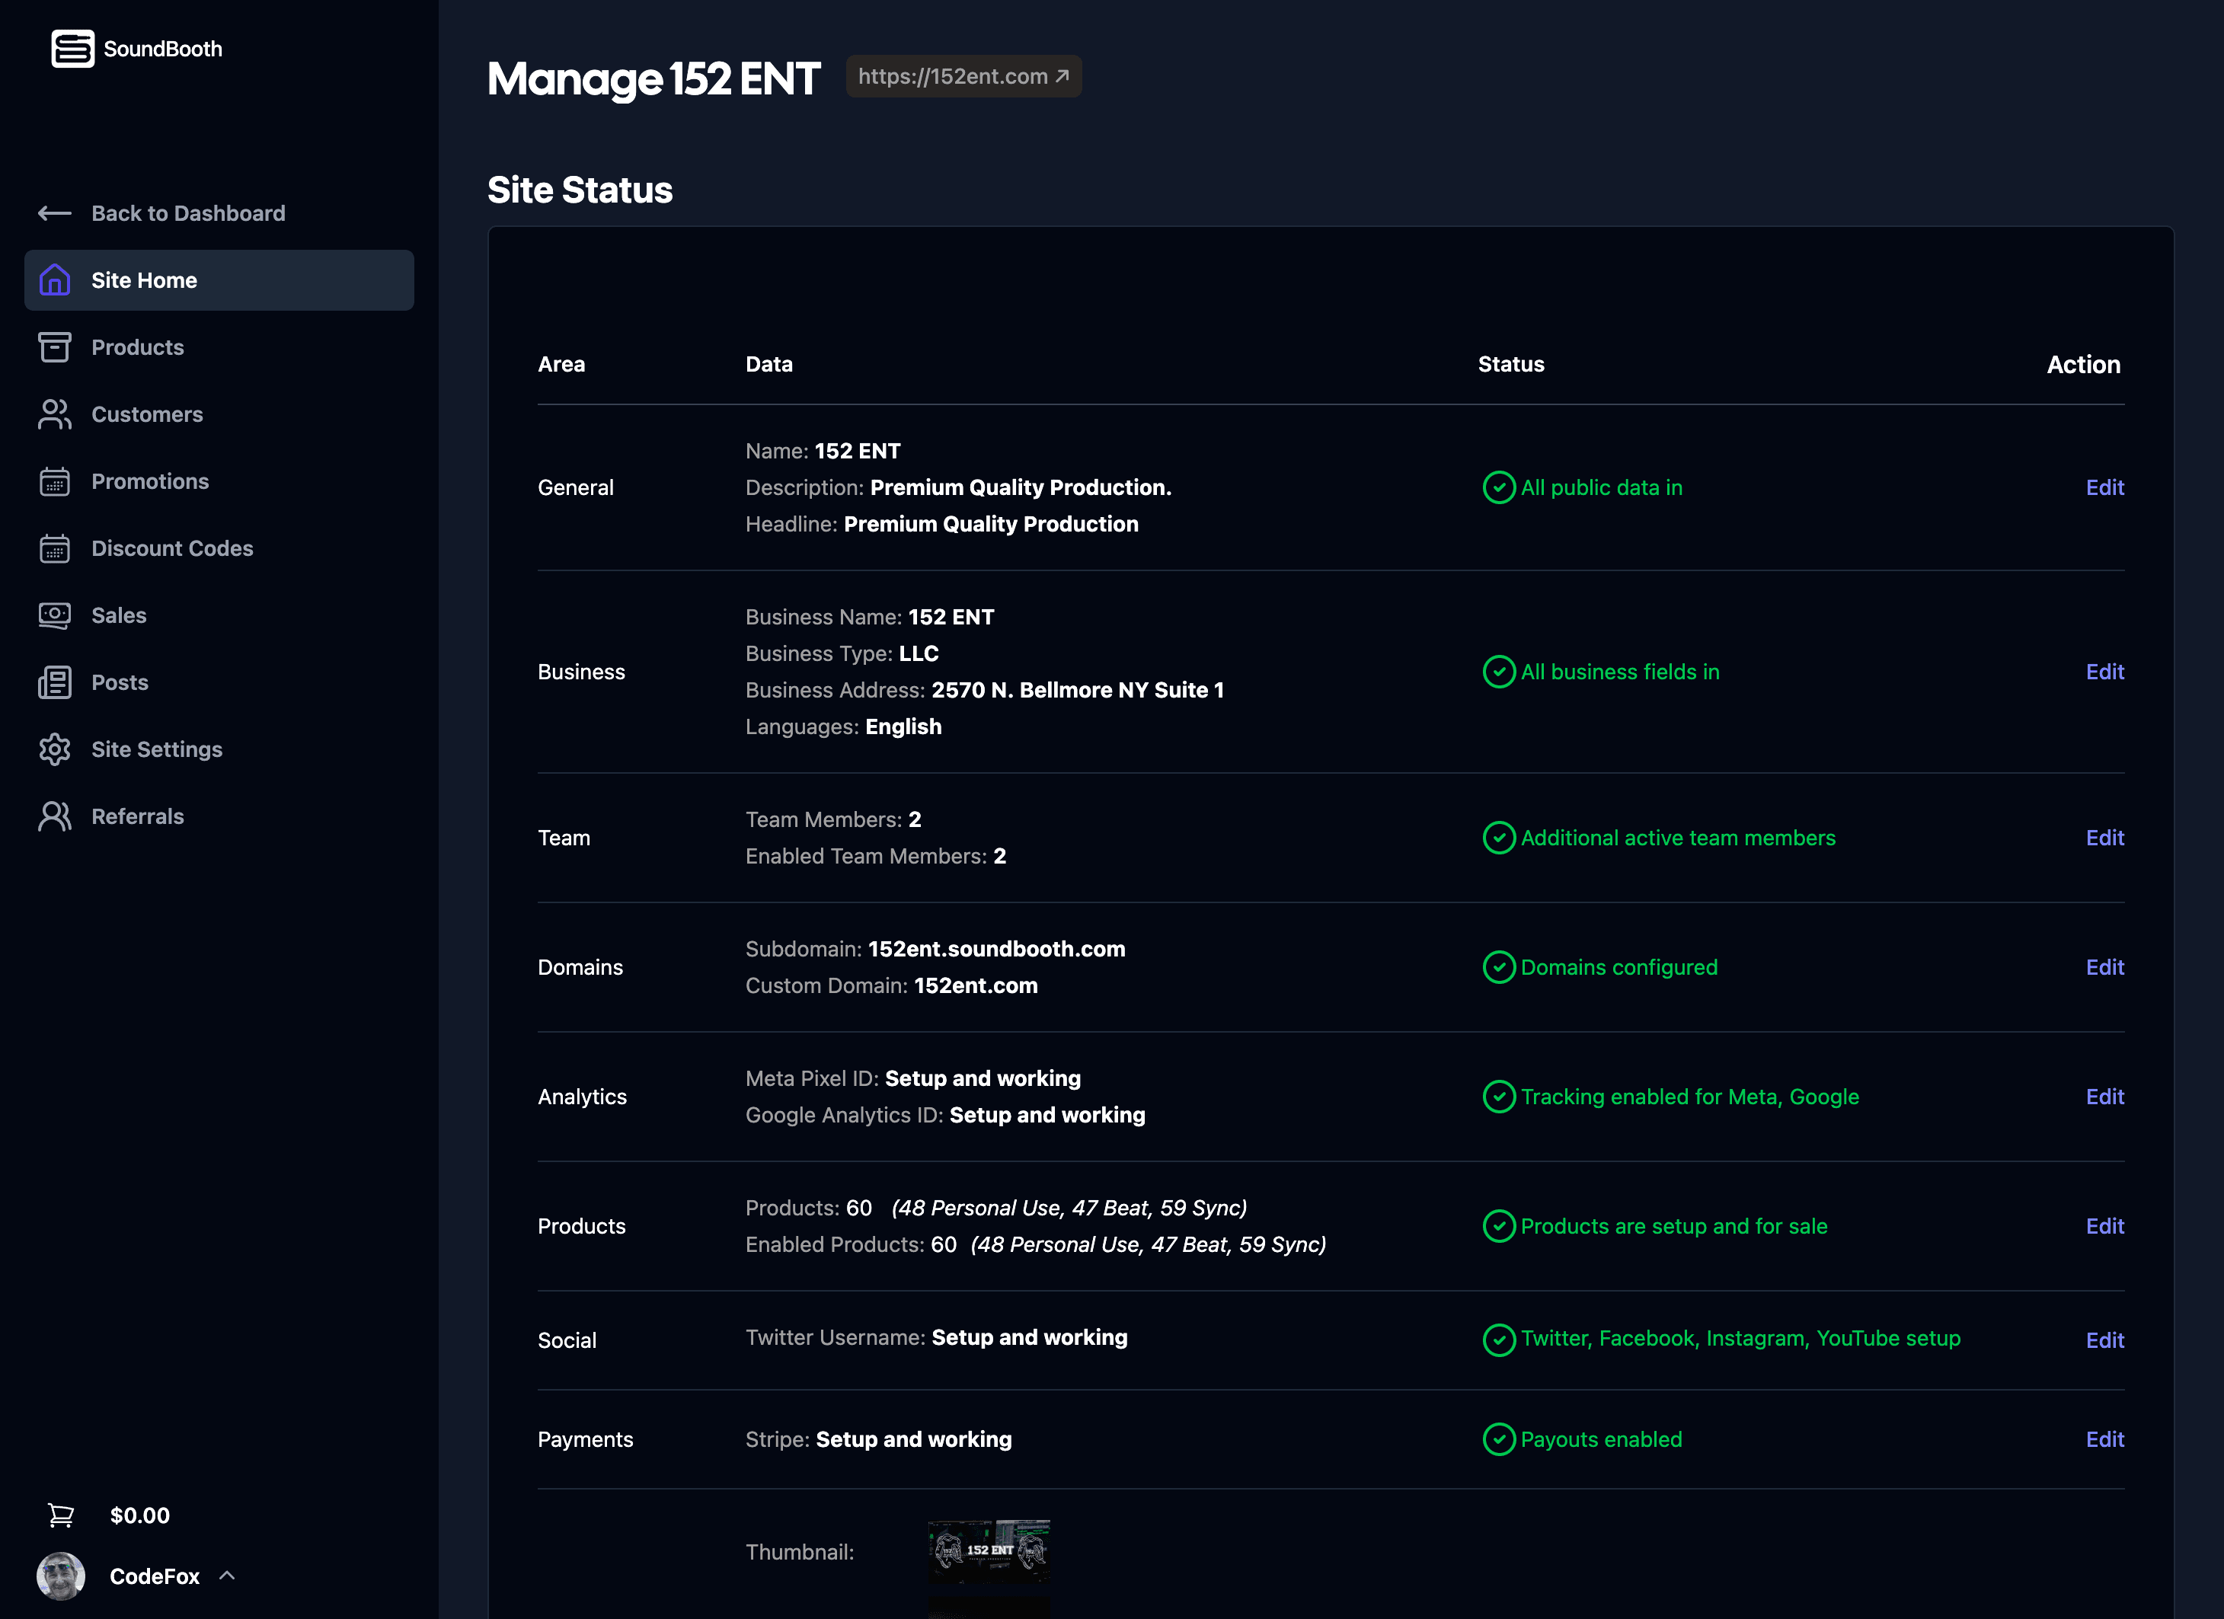Select the Site Home icon in sidebar

coord(54,279)
